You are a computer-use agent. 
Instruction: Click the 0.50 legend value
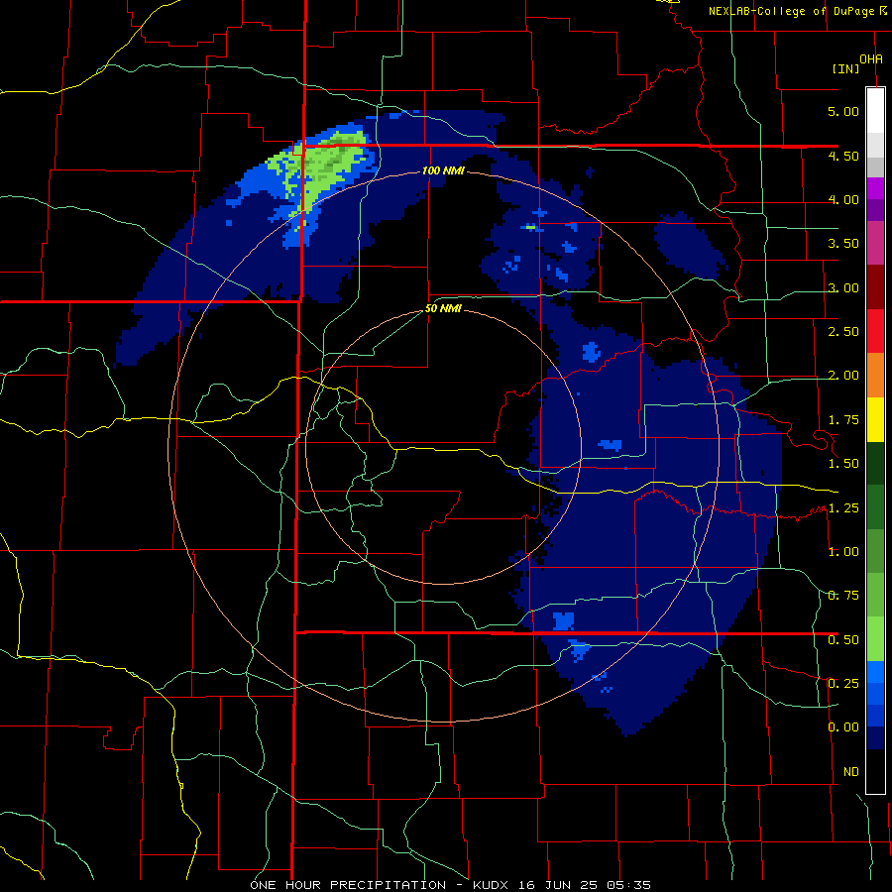pyautogui.click(x=843, y=640)
